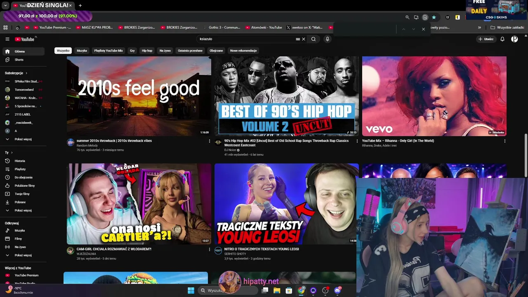Play the Tragiczne teksty Young Leosi thumbnail
Viewport: 528px width, 297px height.
pyautogui.click(x=285, y=204)
